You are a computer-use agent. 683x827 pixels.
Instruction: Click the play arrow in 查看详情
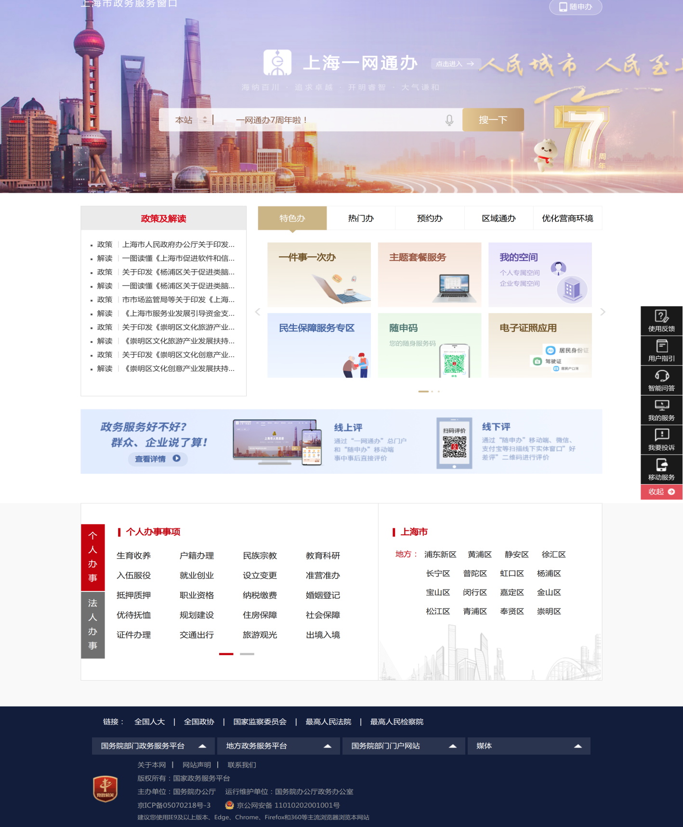point(177,459)
